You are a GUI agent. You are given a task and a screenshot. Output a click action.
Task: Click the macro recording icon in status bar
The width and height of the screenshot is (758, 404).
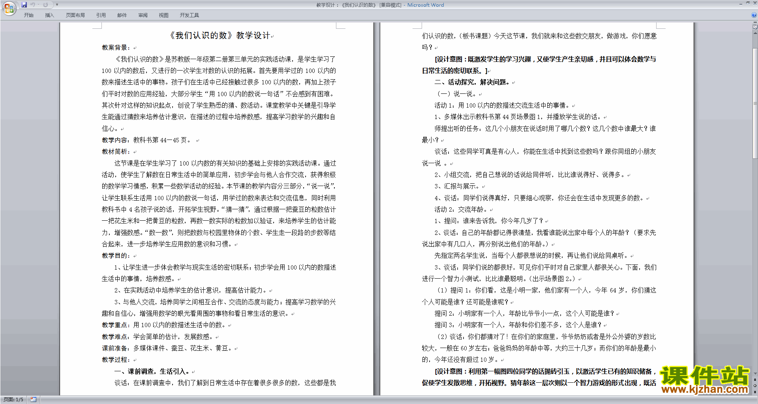[33, 400]
